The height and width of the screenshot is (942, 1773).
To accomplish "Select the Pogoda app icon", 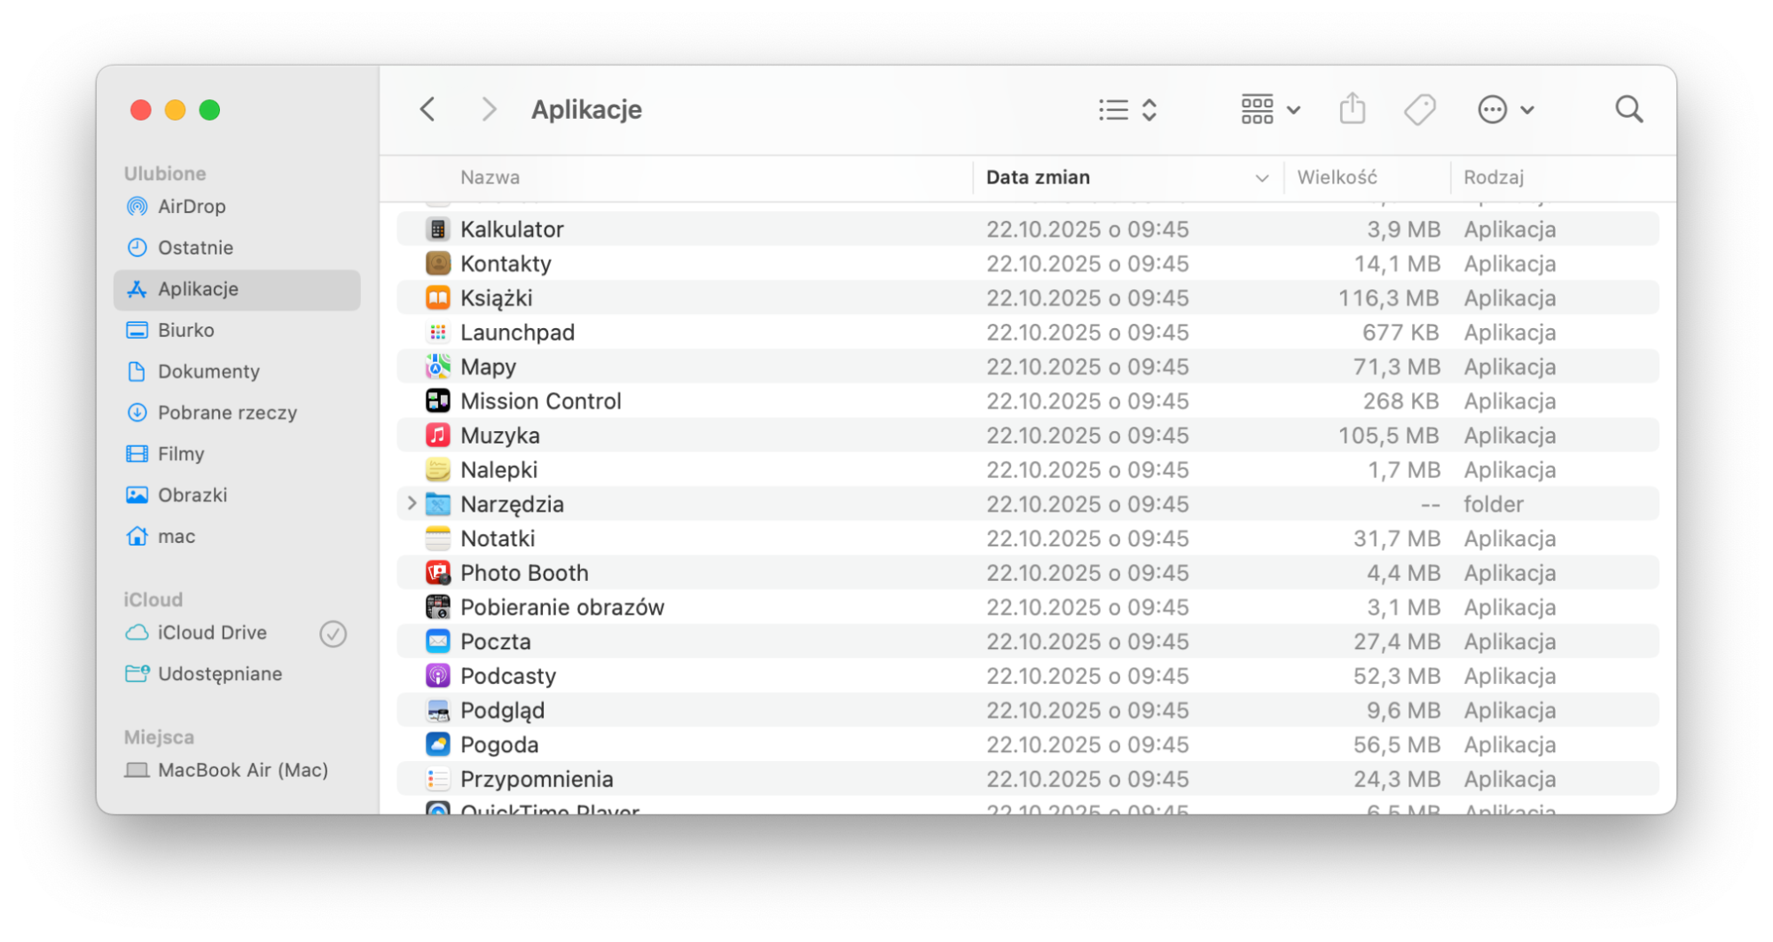I will 437,745.
